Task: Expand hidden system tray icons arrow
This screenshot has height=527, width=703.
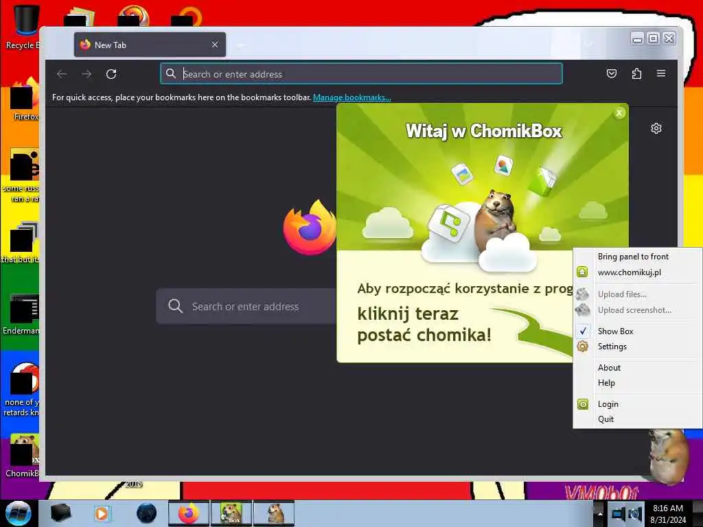Action: coord(599,513)
